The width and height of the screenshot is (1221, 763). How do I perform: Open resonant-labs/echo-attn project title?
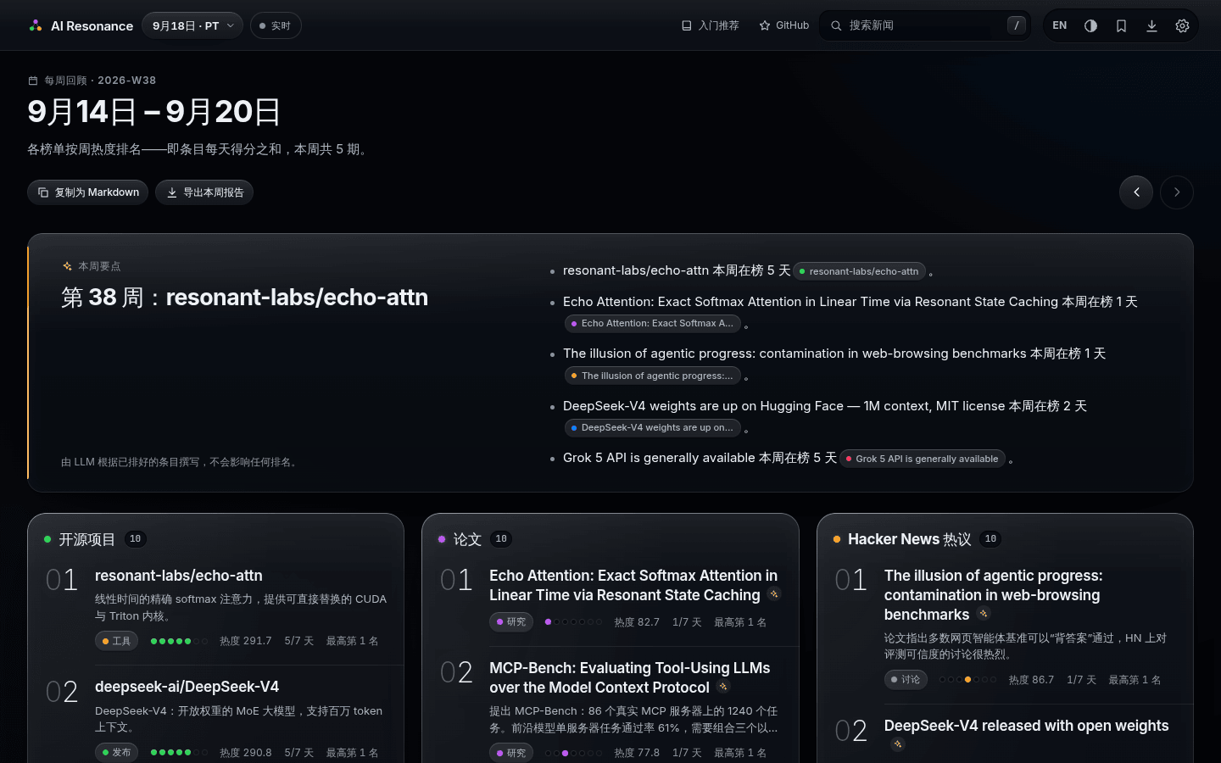click(x=179, y=576)
